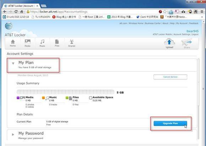Open the Wireless Home link
The width and height of the screenshot is (206, 146).
click(x=136, y=23)
